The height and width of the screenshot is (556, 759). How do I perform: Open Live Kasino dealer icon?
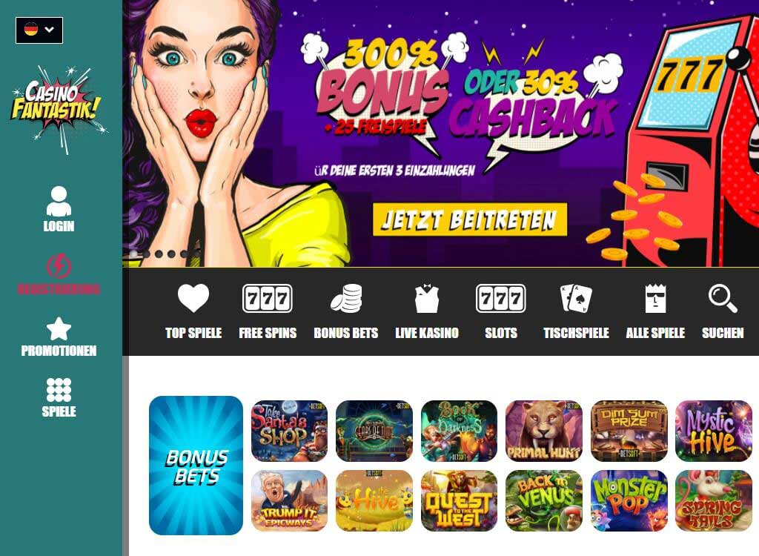[426, 298]
